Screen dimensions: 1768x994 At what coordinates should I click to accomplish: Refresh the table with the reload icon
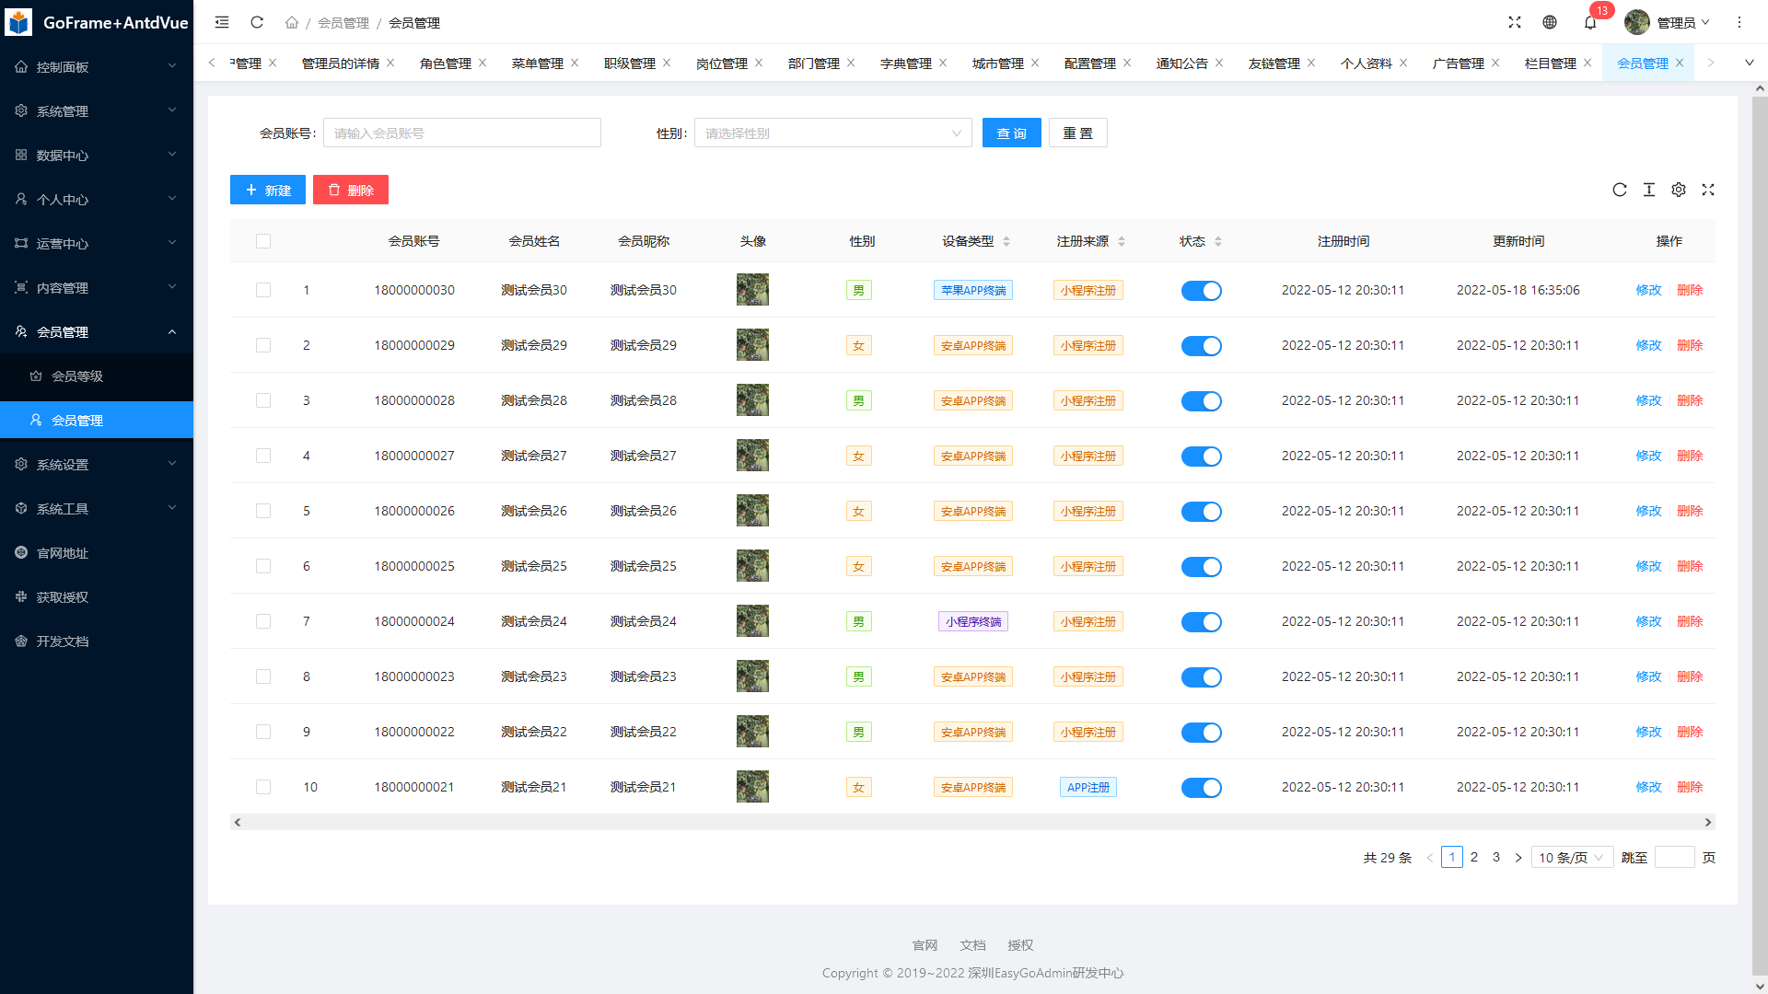coord(1620,190)
